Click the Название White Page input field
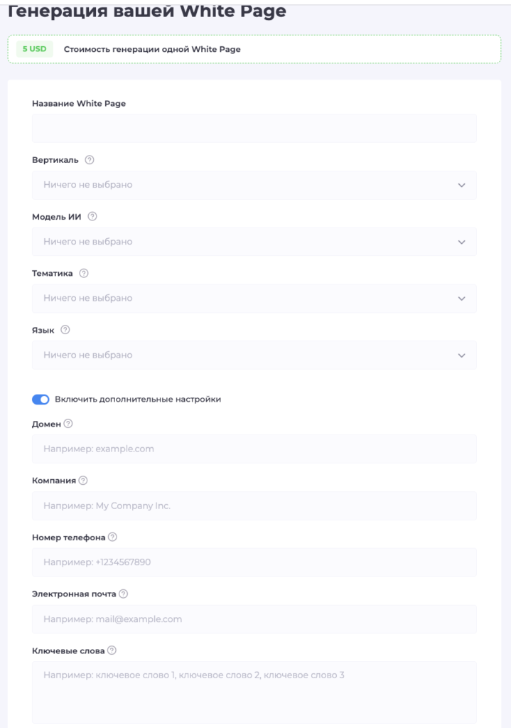The height and width of the screenshot is (728, 511). point(254,128)
